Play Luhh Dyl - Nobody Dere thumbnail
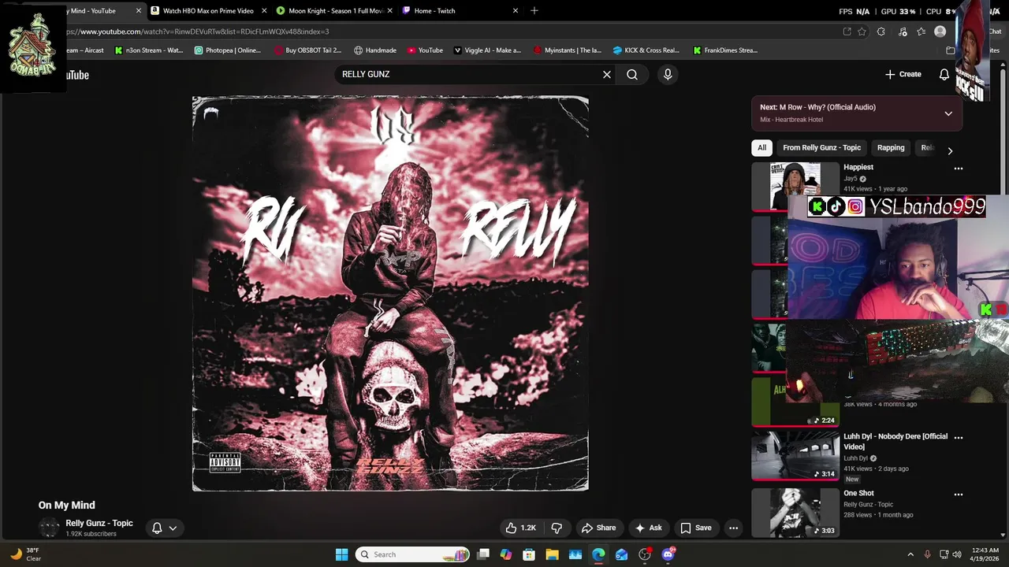The height and width of the screenshot is (567, 1009). click(x=795, y=456)
